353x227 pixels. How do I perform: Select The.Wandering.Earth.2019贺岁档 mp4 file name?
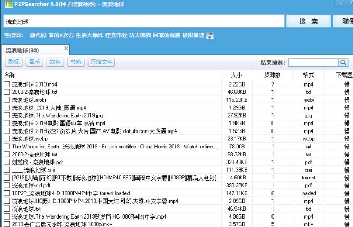(89, 216)
